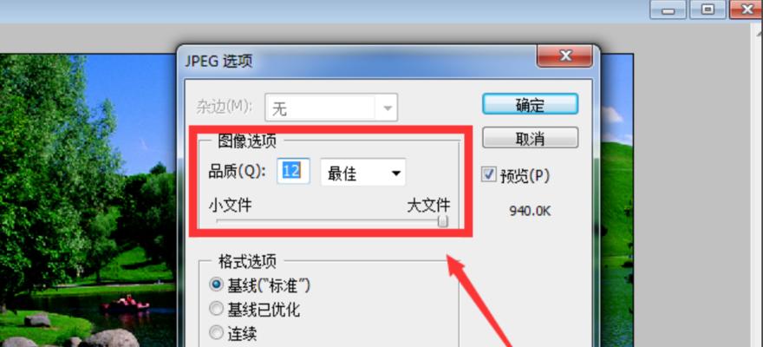
Task: Minimize the main application window
Action: point(669,10)
